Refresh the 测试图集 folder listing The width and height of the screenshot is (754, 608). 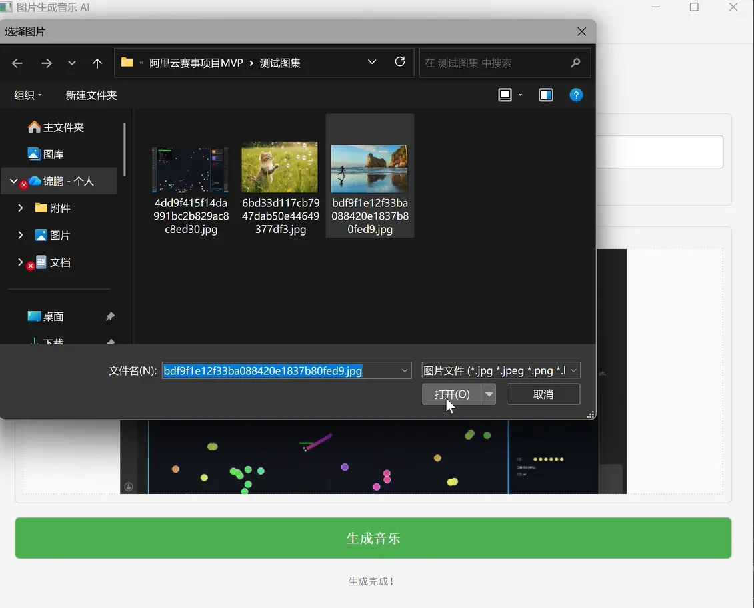click(399, 62)
